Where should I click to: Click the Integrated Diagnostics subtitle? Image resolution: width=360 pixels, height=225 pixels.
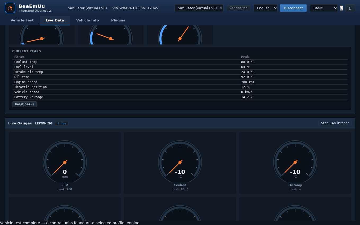35,11
